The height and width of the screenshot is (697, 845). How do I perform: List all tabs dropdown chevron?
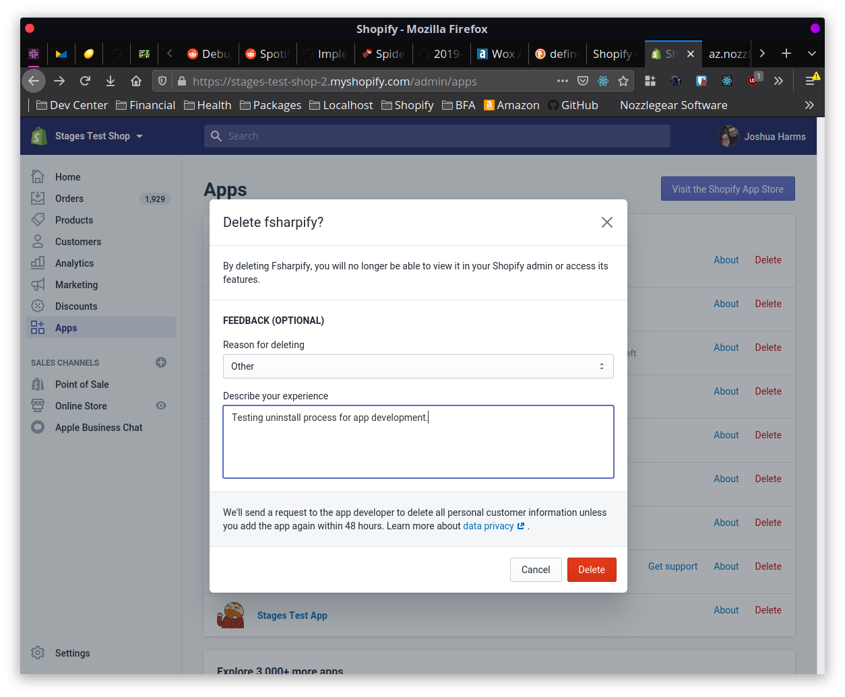pos(812,53)
